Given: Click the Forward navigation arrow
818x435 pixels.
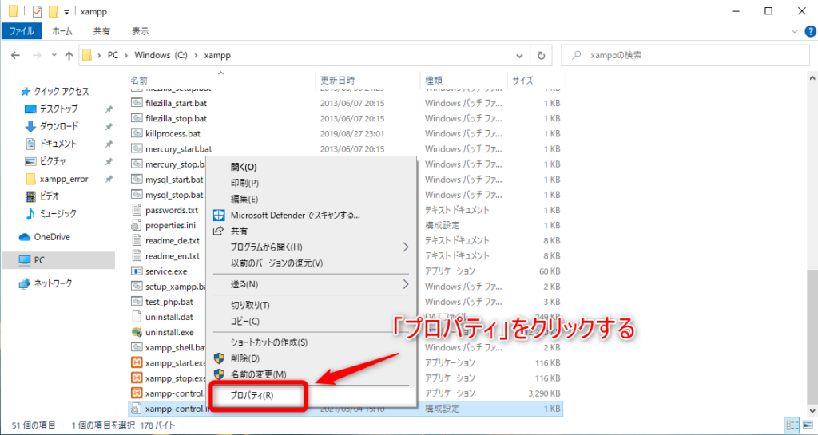Looking at the screenshot, I should (x=37, y=55).
